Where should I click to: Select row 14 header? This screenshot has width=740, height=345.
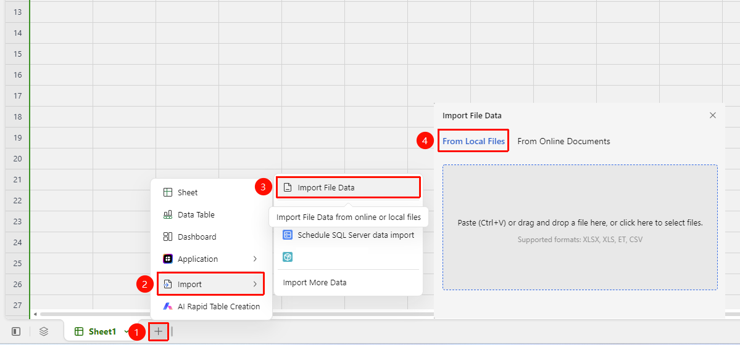(x=17, y=33)
